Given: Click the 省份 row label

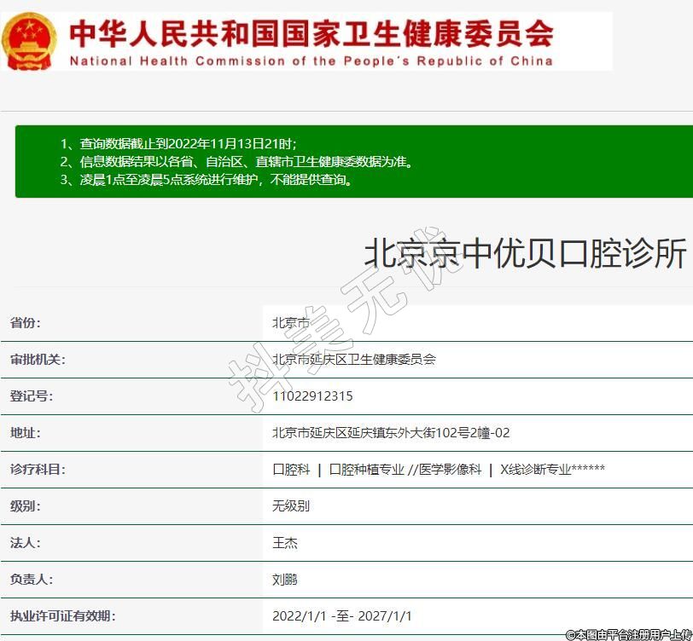Looking at the screenshot, I should tap(25, 323).
